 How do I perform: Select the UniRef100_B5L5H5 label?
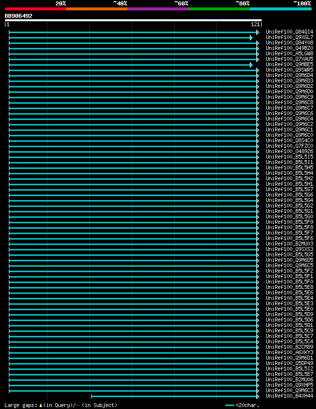(x=289, y=168)
